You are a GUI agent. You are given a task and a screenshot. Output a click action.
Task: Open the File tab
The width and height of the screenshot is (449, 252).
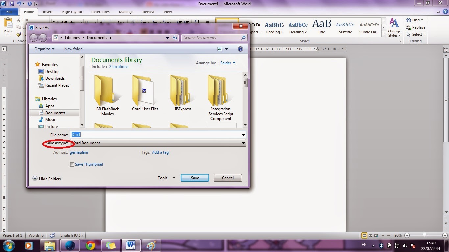click(x=9, y=12)
